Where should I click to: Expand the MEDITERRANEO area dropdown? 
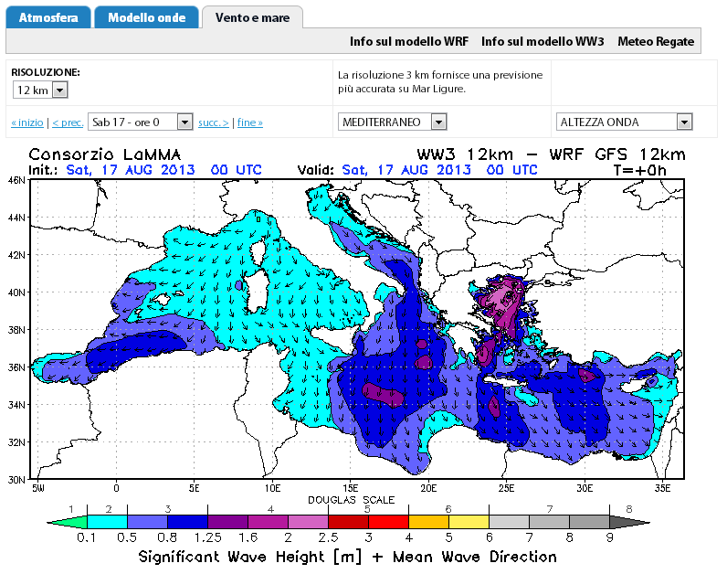(x=392, y=122)
